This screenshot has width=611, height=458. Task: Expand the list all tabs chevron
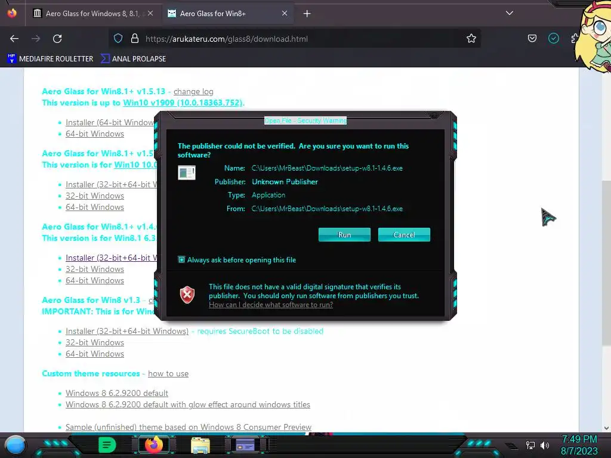[x=509, y=13]
